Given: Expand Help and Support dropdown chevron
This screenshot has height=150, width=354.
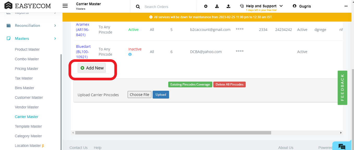Looking at the screenshot, I should (281, 6).
